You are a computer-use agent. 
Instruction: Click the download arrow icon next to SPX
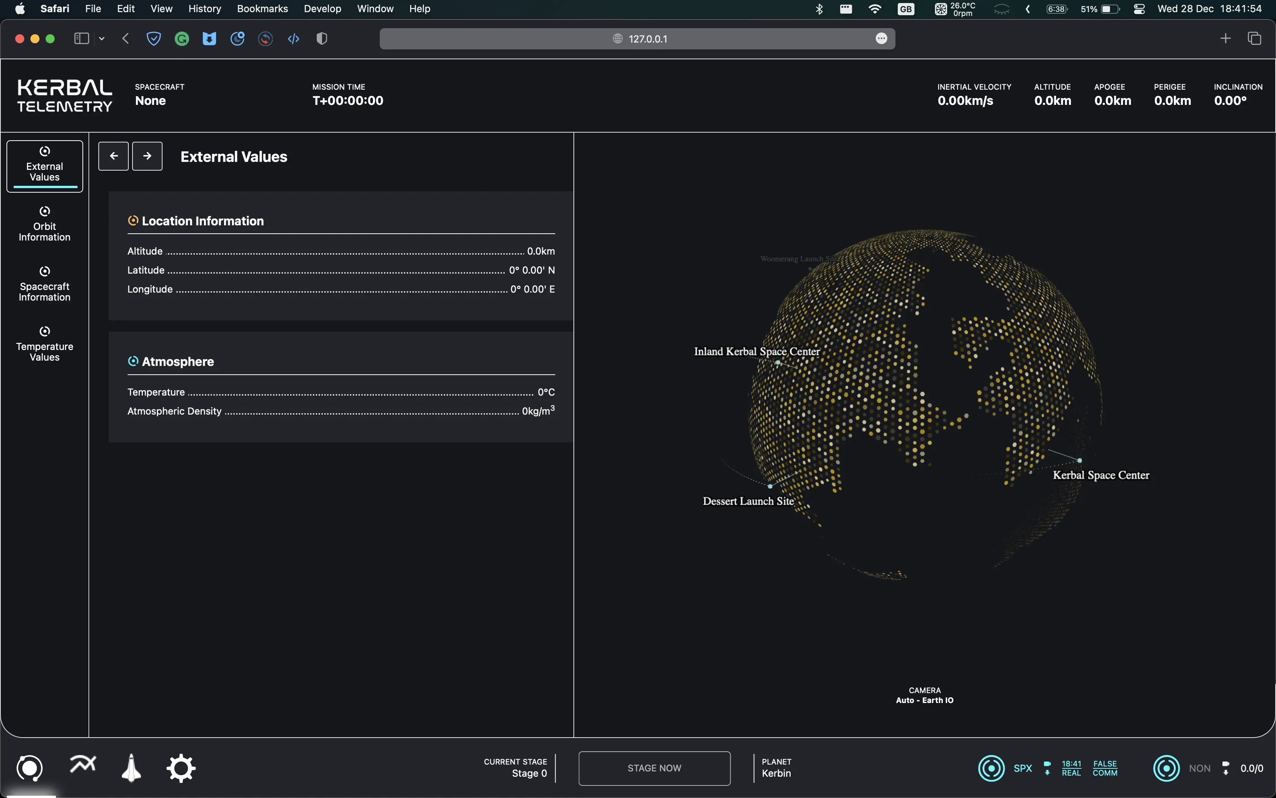[1047, 768]
